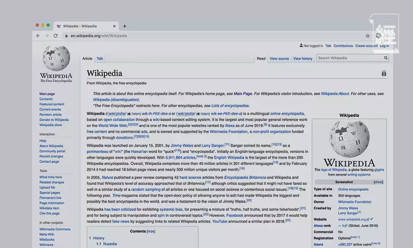Screen dimensions: 413x248
Task: Open Wikibooks sidebar link
Action: 47,240
